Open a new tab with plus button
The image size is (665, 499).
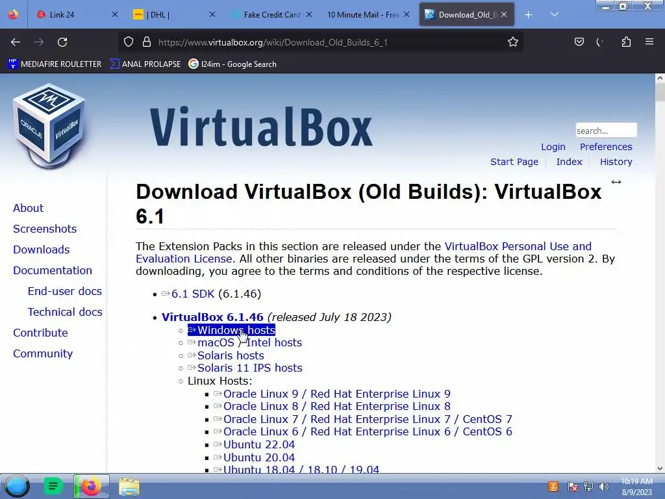click(529, 15)
